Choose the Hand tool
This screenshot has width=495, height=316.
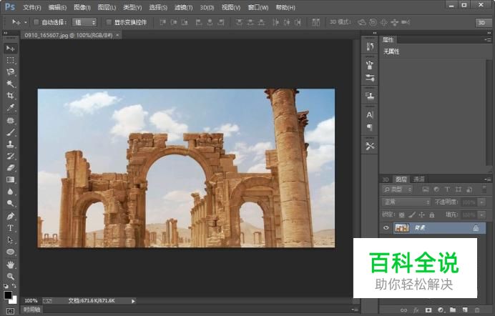[x=11, y=264]
